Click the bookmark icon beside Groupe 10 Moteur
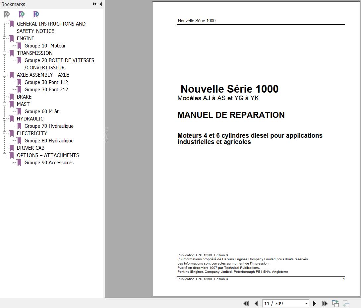Screen dimensions: 361x308 pyautogui.click(x=19, y=46)
